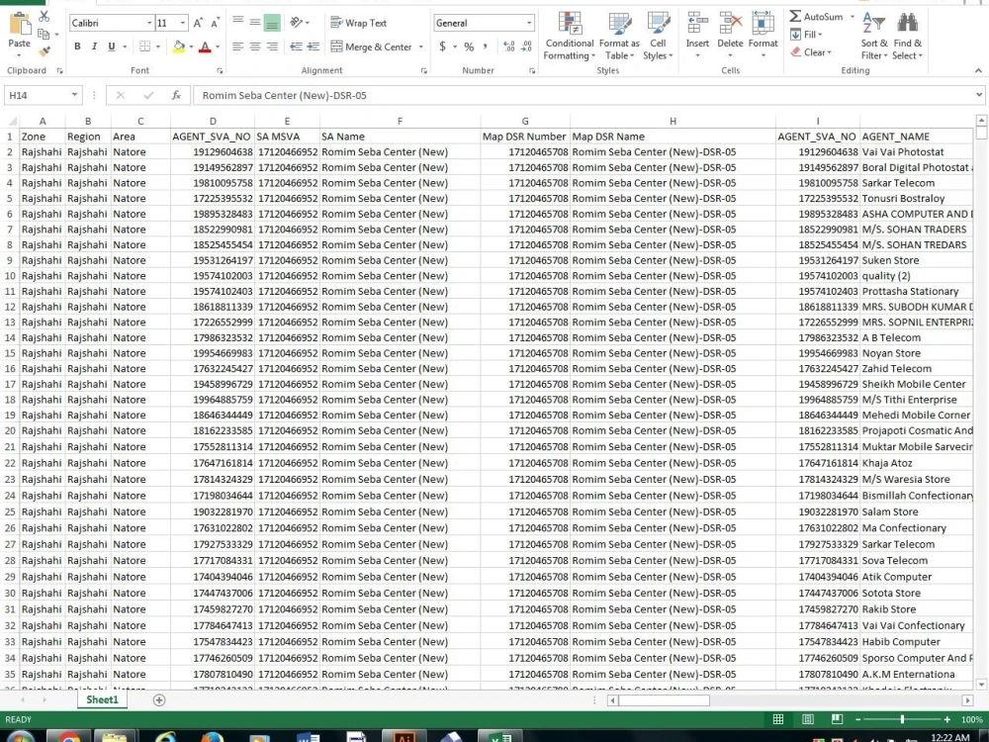The image size is (989, 742).
Task: Click the Insert Function fx icon
Action: (x=176, y=95)
